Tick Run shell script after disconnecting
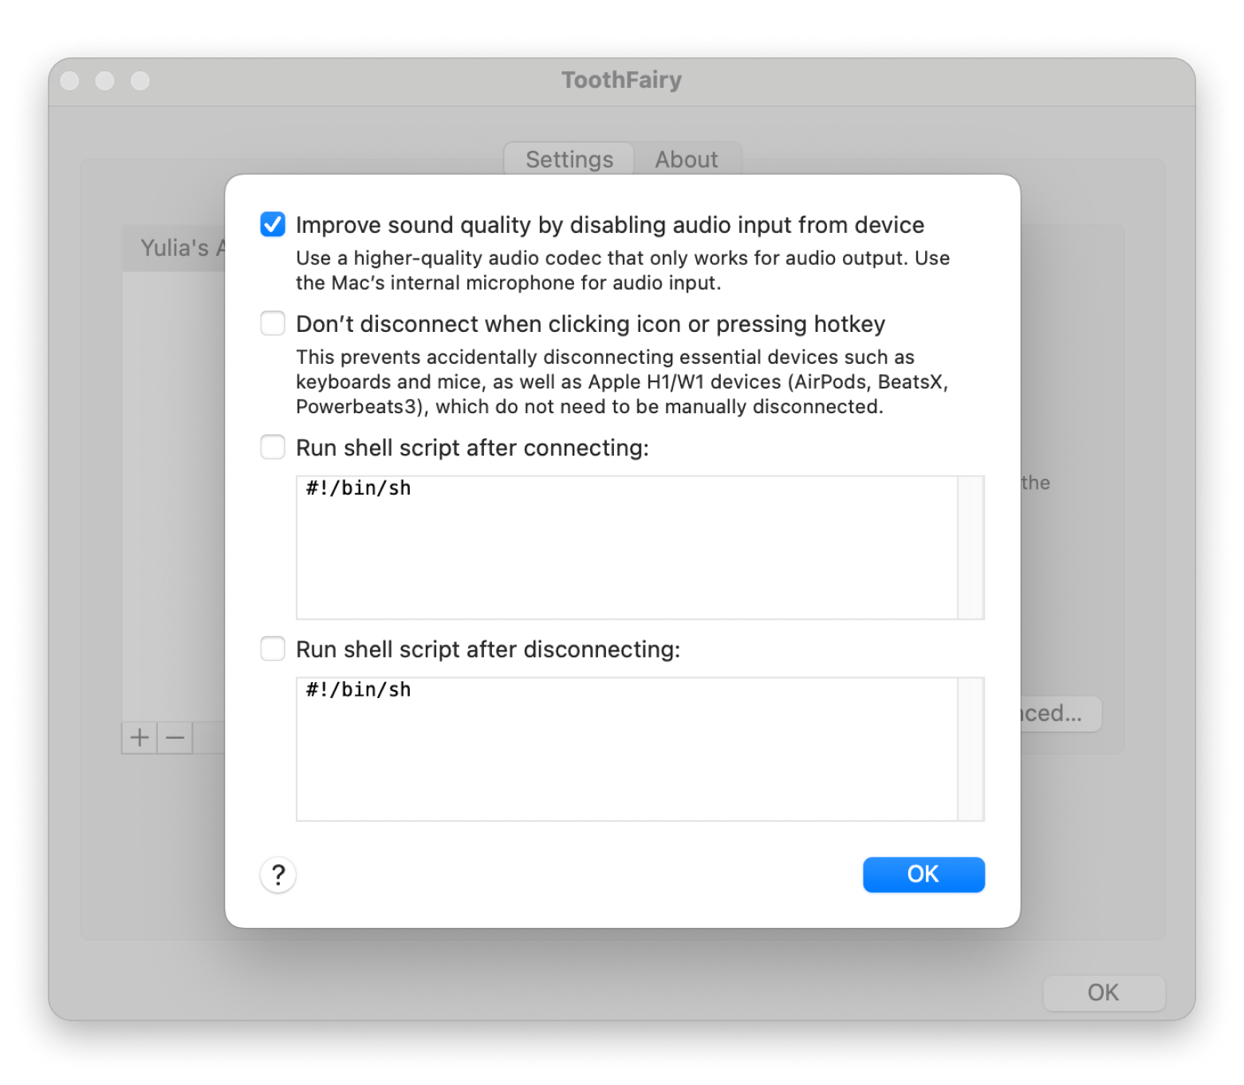The image size is (1244, 1085). [x=273, y=649]
